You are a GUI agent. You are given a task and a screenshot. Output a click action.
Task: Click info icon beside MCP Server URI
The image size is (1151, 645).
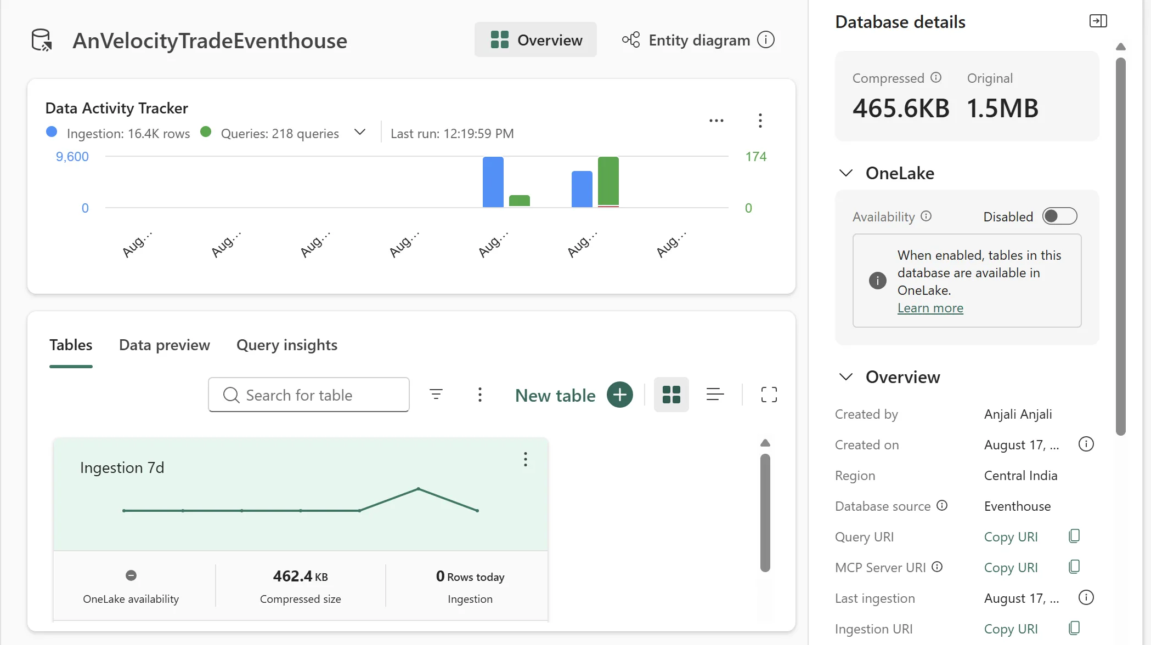(x=937, y=567)
